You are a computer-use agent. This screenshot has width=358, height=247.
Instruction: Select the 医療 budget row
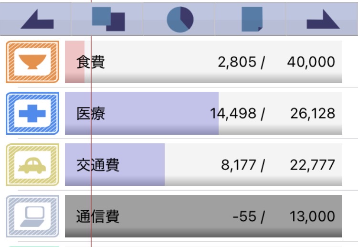point(203,113)
